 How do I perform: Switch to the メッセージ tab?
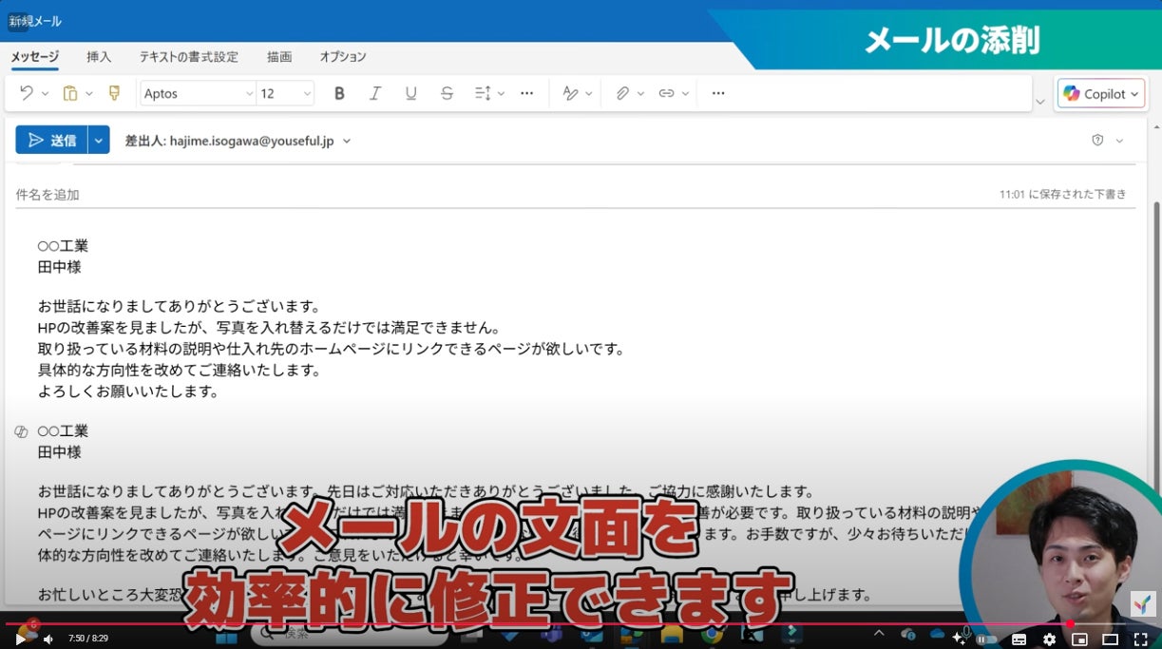click(x=34, y=57)
